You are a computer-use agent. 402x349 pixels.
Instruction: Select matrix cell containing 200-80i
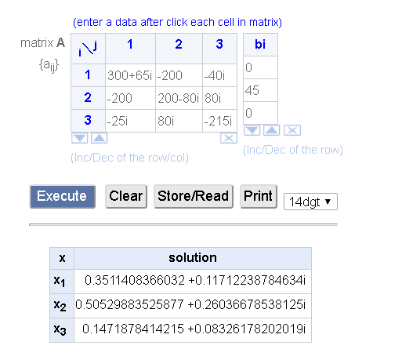(179, 98)
